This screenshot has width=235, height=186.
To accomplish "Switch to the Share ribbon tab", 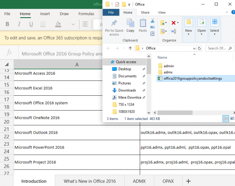I will click(x=145, y=13).
